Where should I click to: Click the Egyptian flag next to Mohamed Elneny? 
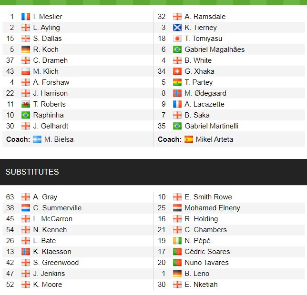coord(177,208)
